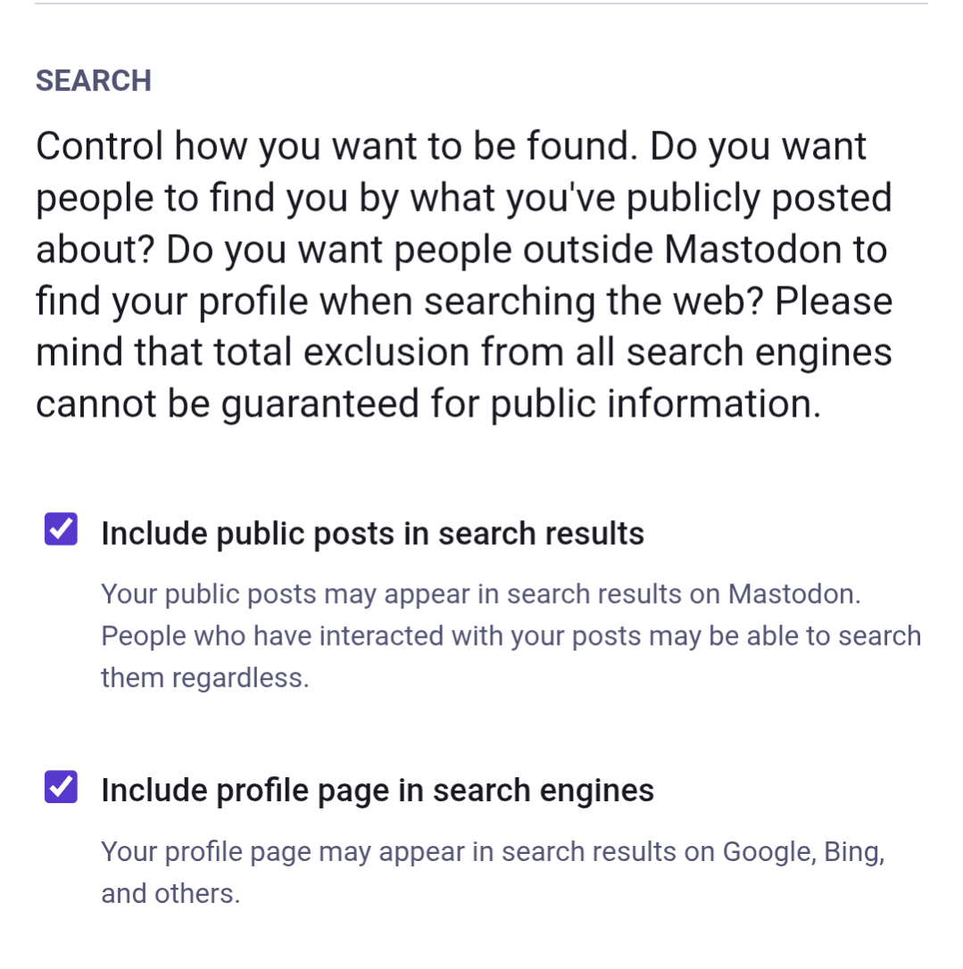Click the 'People who have interacted' hint line
Image resolution: width=963 pixels, height=969 pixels.
(511, 636)
